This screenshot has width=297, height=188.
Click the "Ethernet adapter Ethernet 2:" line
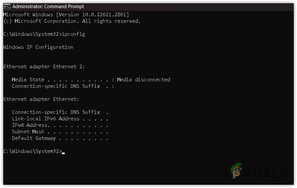[x=44, y=67]
